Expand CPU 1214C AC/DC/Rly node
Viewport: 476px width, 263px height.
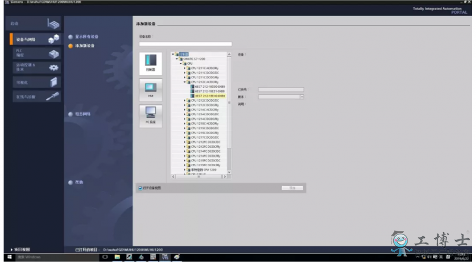[x=184, y=110]
